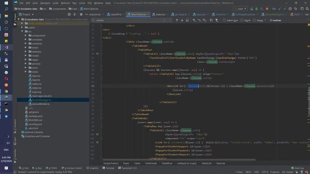The height and width of the screenshot is (174, 310).
Task: Open Visual Studio from taskbar
Action: coord(6,47)
